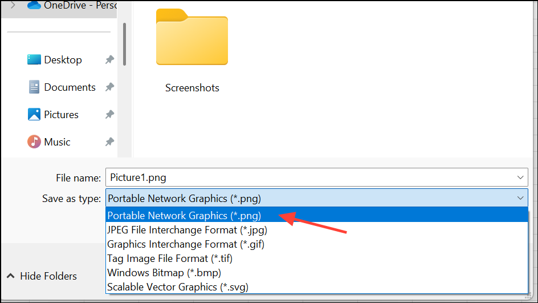The image size is (538, 303).
Task: Choose Windows Bitmap (*.bmp) type
Action: click(x=164, y=273)
